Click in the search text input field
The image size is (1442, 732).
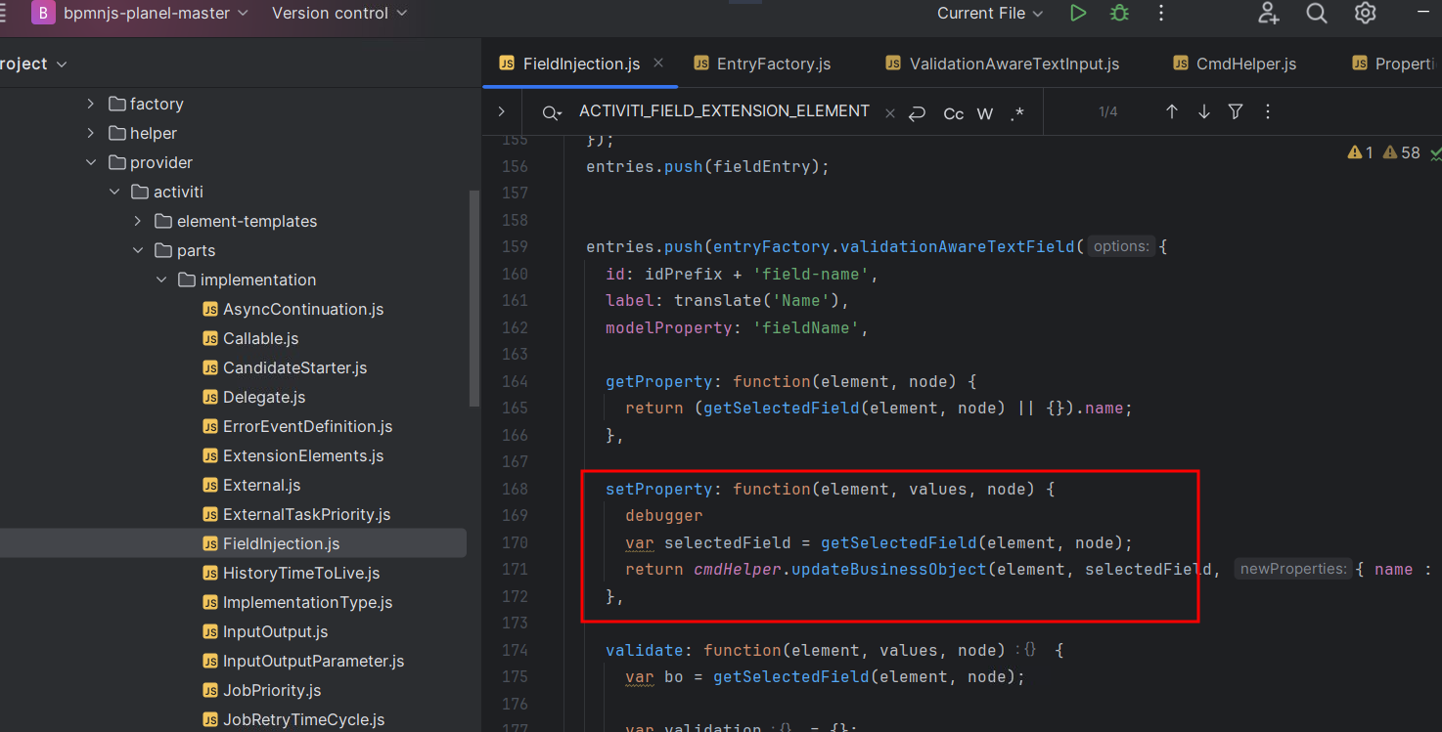(x=724, y=111)
